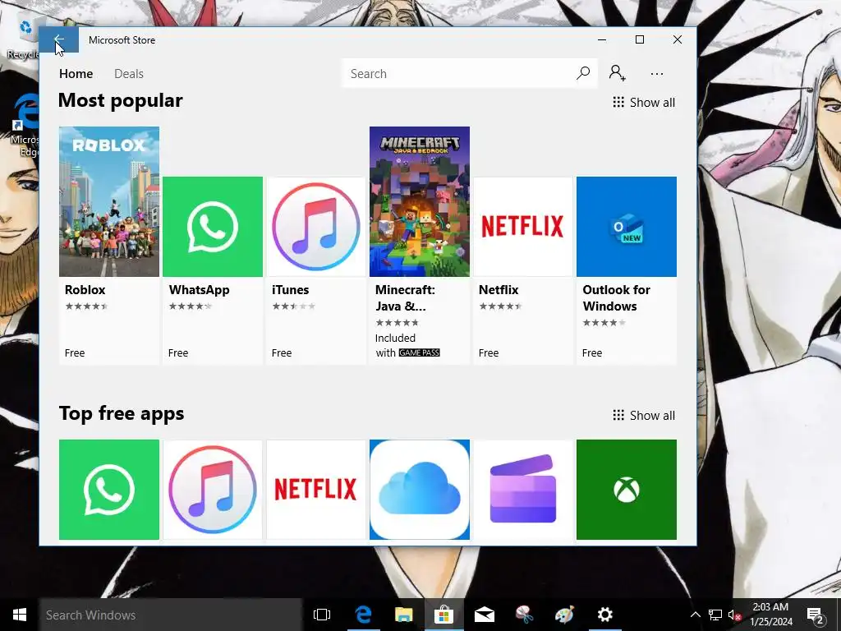Screen dimensions: 841x631
Task: Show all Most popular apps
Action: click(644, 103)
